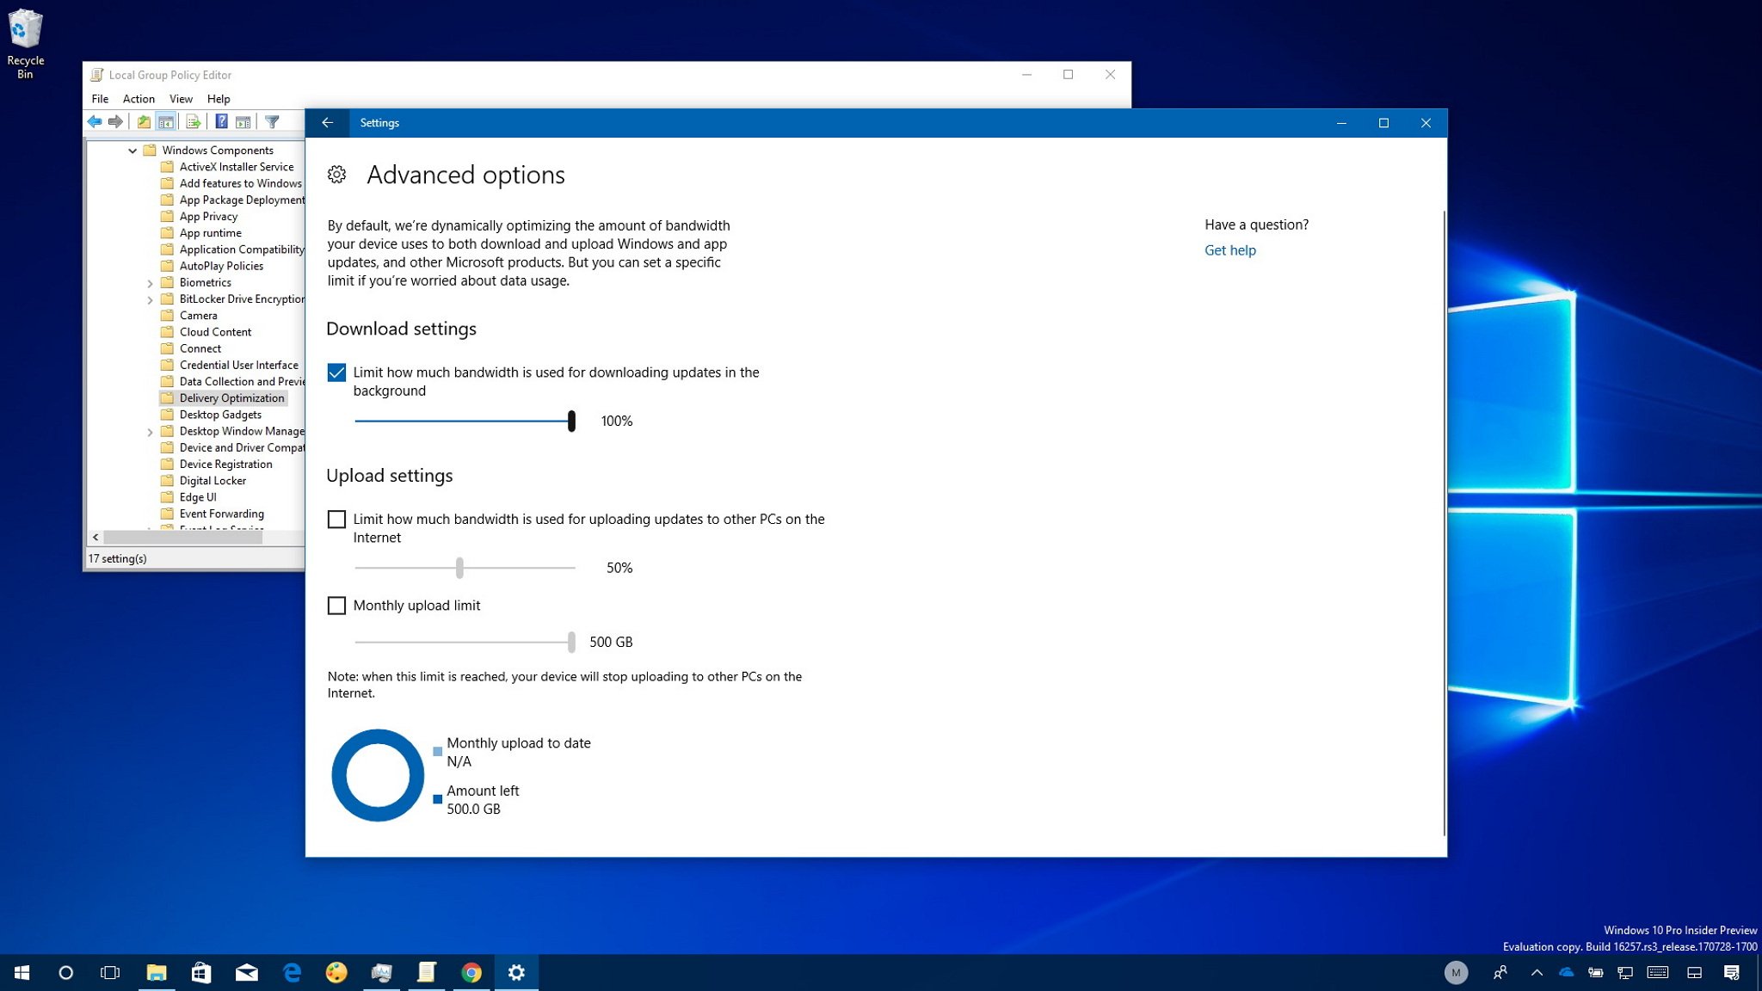Click the show/hide console tree icon
1762x991 pixels.
tap(167, 121)
